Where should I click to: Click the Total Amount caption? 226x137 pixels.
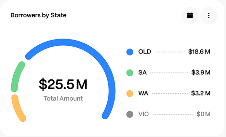pyautogui.click(x=63, y=98)
